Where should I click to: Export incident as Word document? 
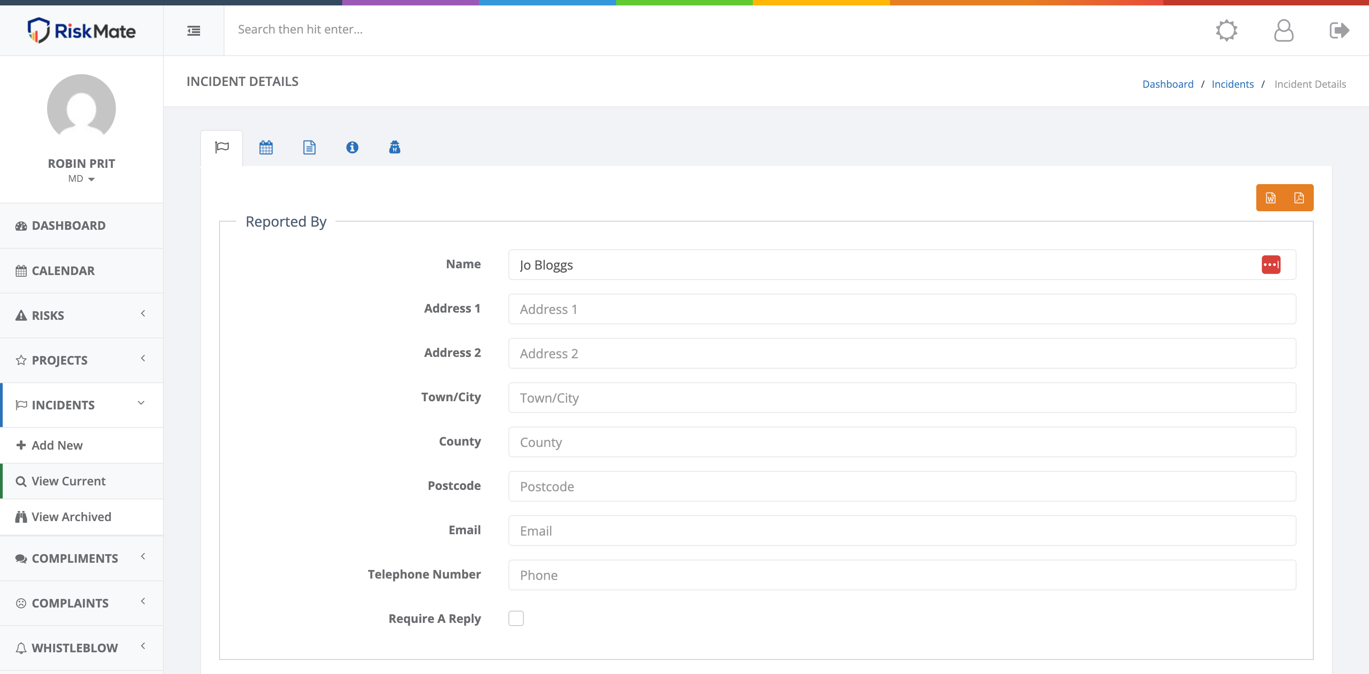pyautogui.click(x=1271, y=198)
